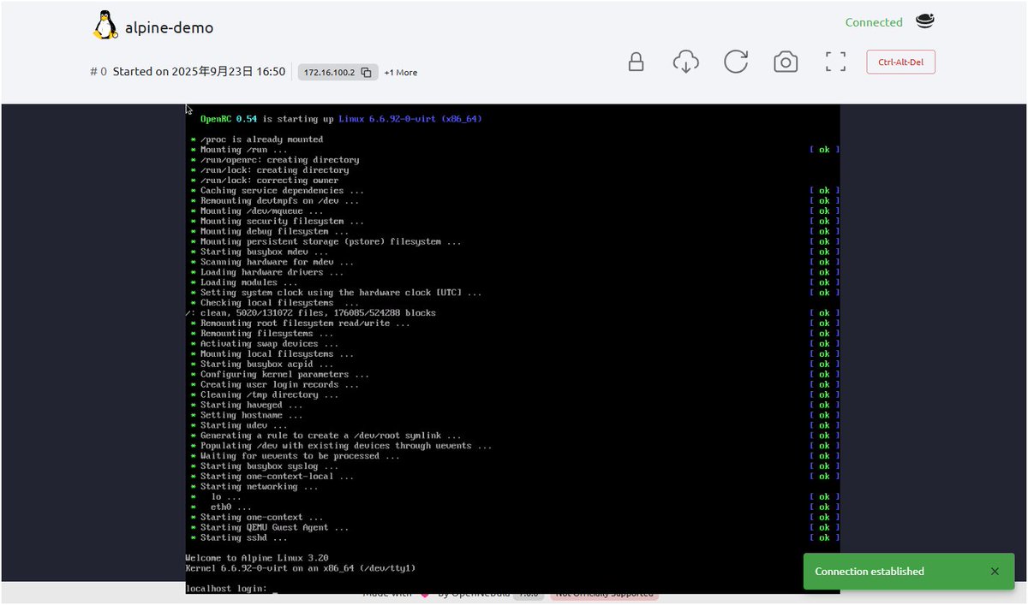Toggle fullscreen mode icon
Screen dimensions: 1028x605
point(835,62)
